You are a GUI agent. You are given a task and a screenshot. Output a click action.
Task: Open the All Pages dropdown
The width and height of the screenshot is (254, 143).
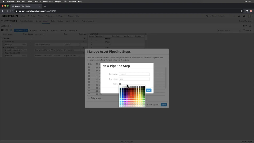coord(61,16)
